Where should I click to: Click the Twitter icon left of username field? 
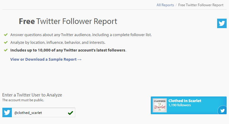[7, 112]
